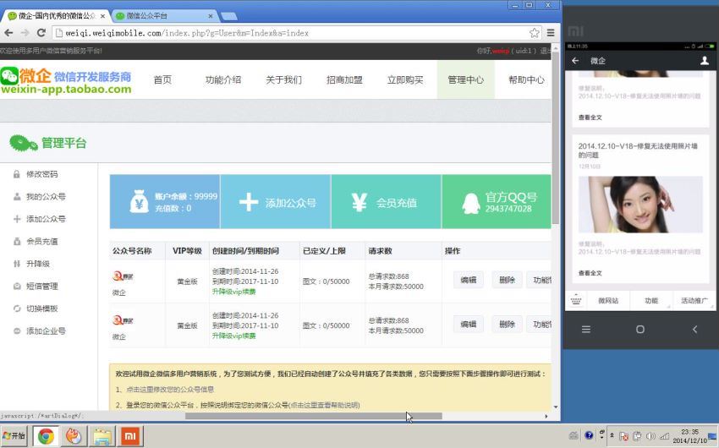This screenshot has width=719, height=448.
Task: Click the large plus icon in 添加公众号 tile
Action: 249,202
